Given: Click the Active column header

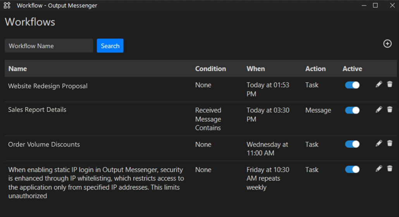Looking at the screenshot, I should click(352, 69).
